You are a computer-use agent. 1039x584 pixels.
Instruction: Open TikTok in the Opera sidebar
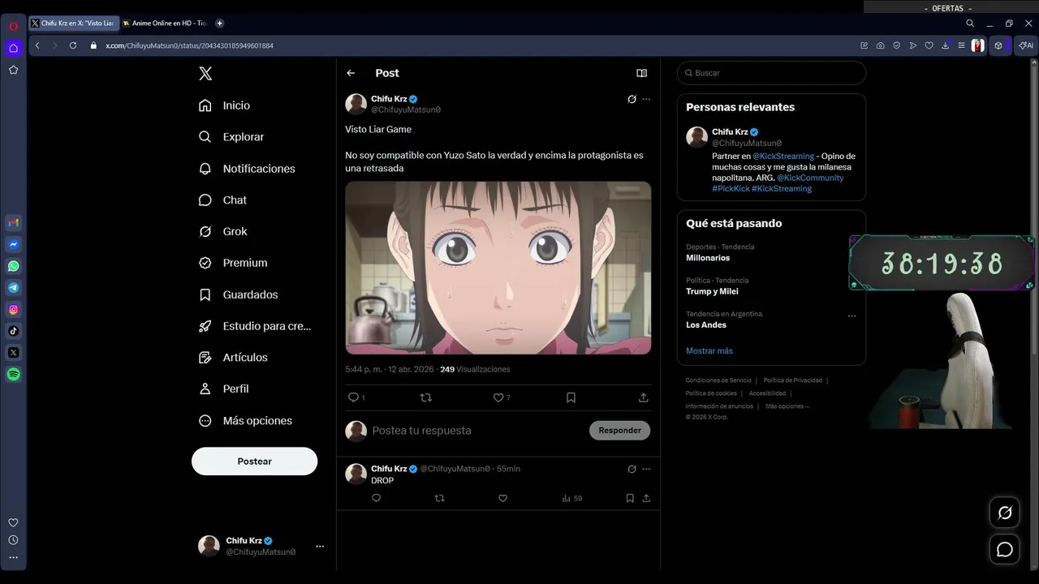[x=14, y=331]
